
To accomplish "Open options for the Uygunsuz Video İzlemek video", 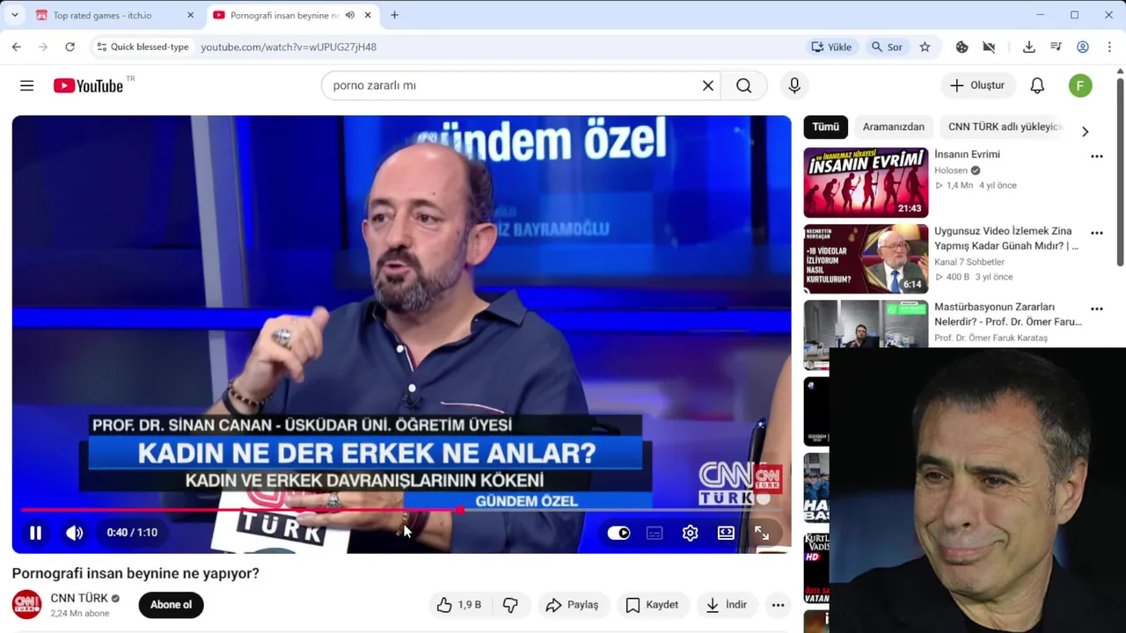I will point(1096,233).
